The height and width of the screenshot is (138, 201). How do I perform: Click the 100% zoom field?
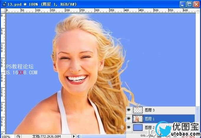click(6, 137)
